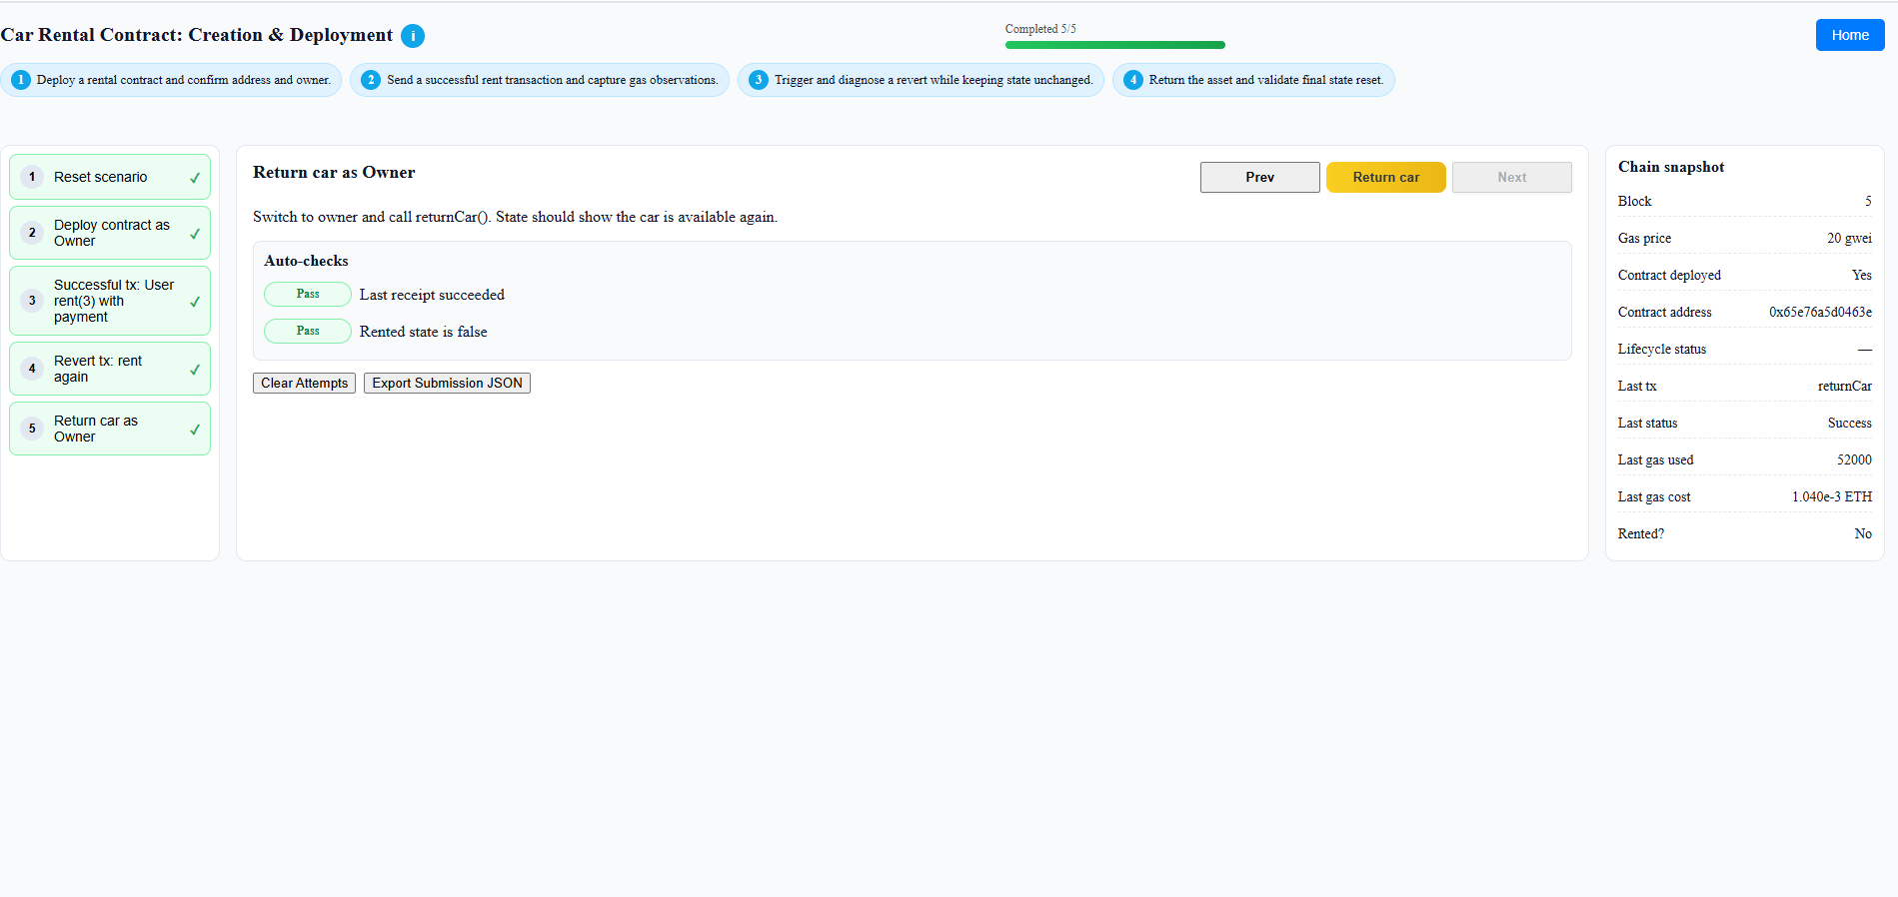
Task: Click checkmark on Deploy contract as Owner
Action: tap(195, 234)
